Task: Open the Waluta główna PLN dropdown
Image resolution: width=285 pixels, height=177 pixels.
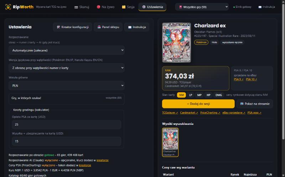Action: pos(67,85)
